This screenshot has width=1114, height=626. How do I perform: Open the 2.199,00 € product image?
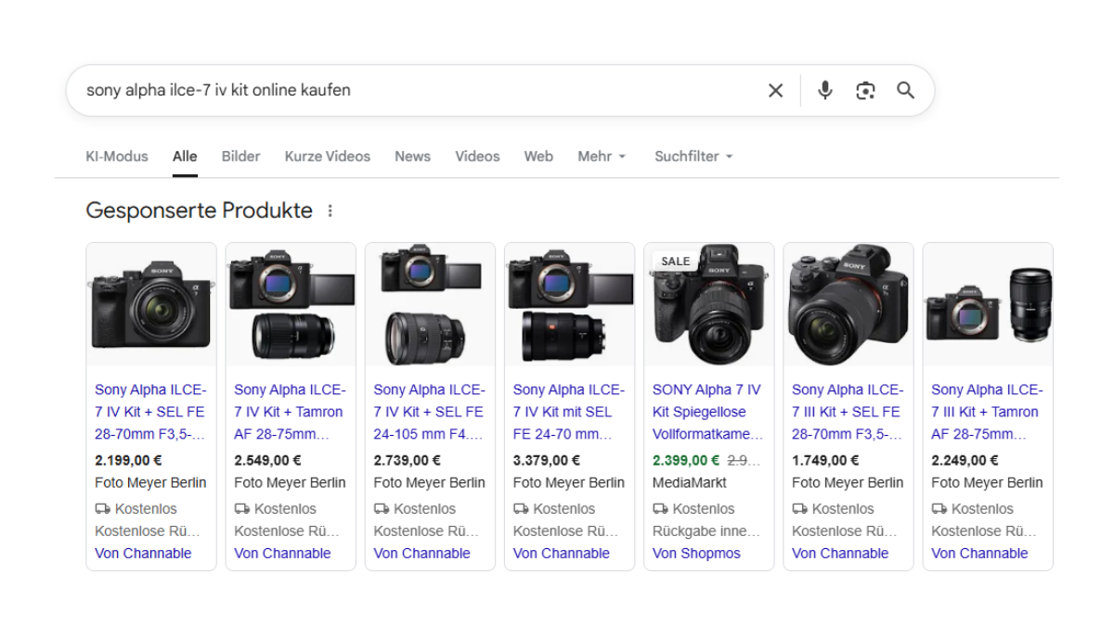151,304
